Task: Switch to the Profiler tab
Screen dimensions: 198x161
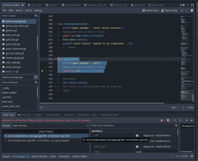Action: [x=38, y=115]
